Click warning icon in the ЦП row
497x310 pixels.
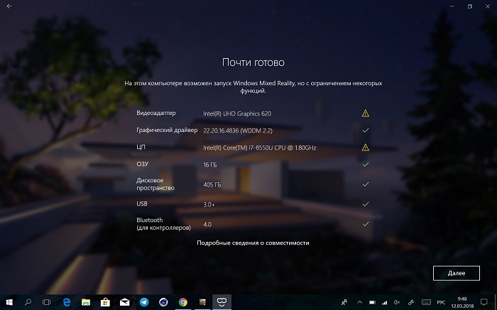tap(366, 148)
